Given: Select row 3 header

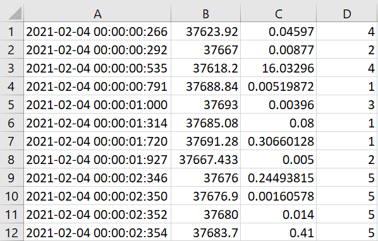Looking at the screenshot, I should pyautogui.click(x=12, y=68).
